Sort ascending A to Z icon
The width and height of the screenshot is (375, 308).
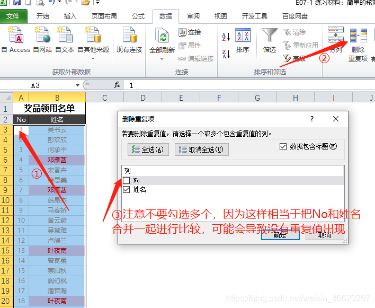pos(226,37)
